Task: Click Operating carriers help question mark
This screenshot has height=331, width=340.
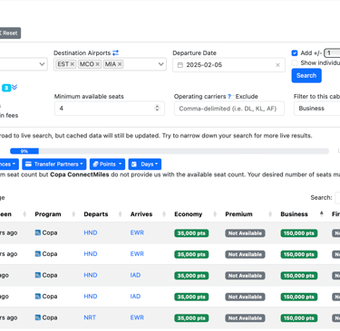Action: [229, 97]
